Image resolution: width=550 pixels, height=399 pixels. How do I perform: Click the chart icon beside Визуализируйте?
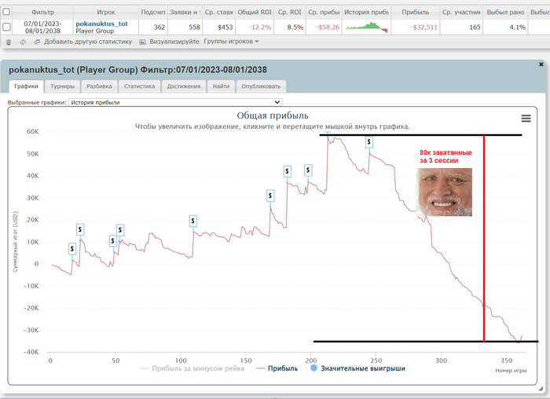pyautogui.click(x=142, y=42)
